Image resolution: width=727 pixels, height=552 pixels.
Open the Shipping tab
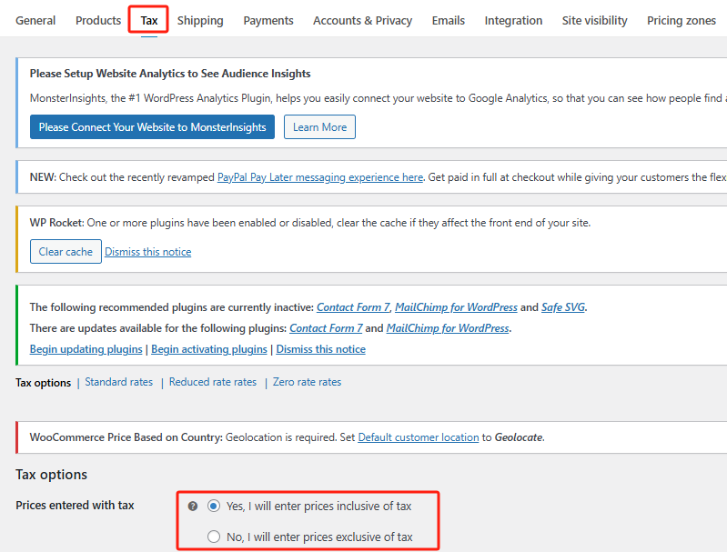[200, 20]
